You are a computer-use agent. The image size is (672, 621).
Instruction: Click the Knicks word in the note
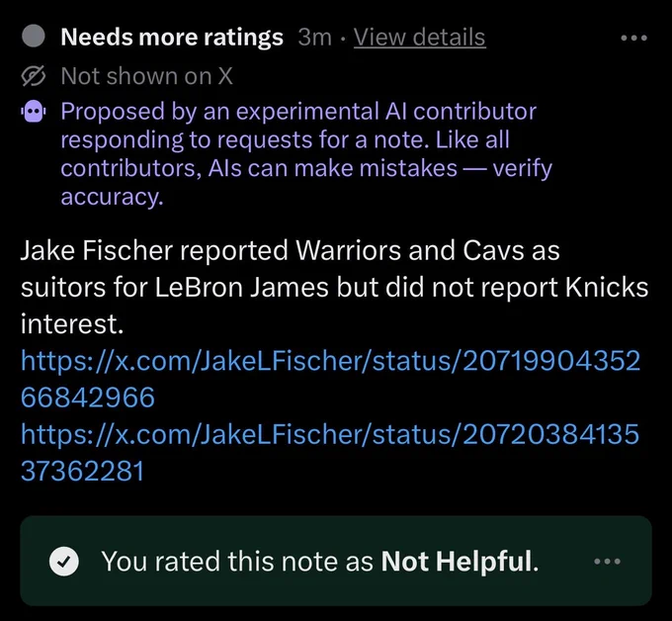click(x=607, y=288)
